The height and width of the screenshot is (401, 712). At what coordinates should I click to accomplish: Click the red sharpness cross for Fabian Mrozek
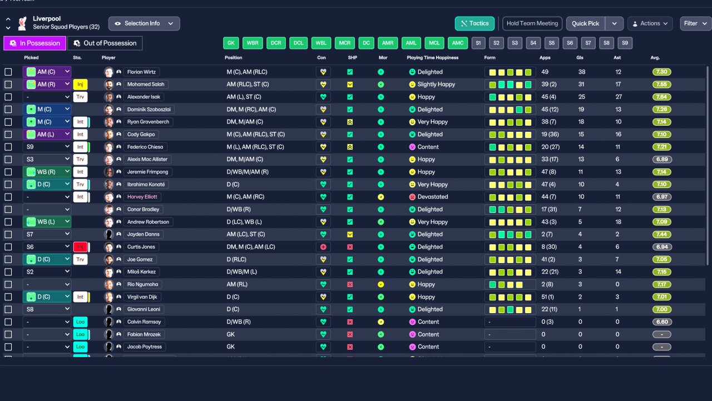coord(350,334)
